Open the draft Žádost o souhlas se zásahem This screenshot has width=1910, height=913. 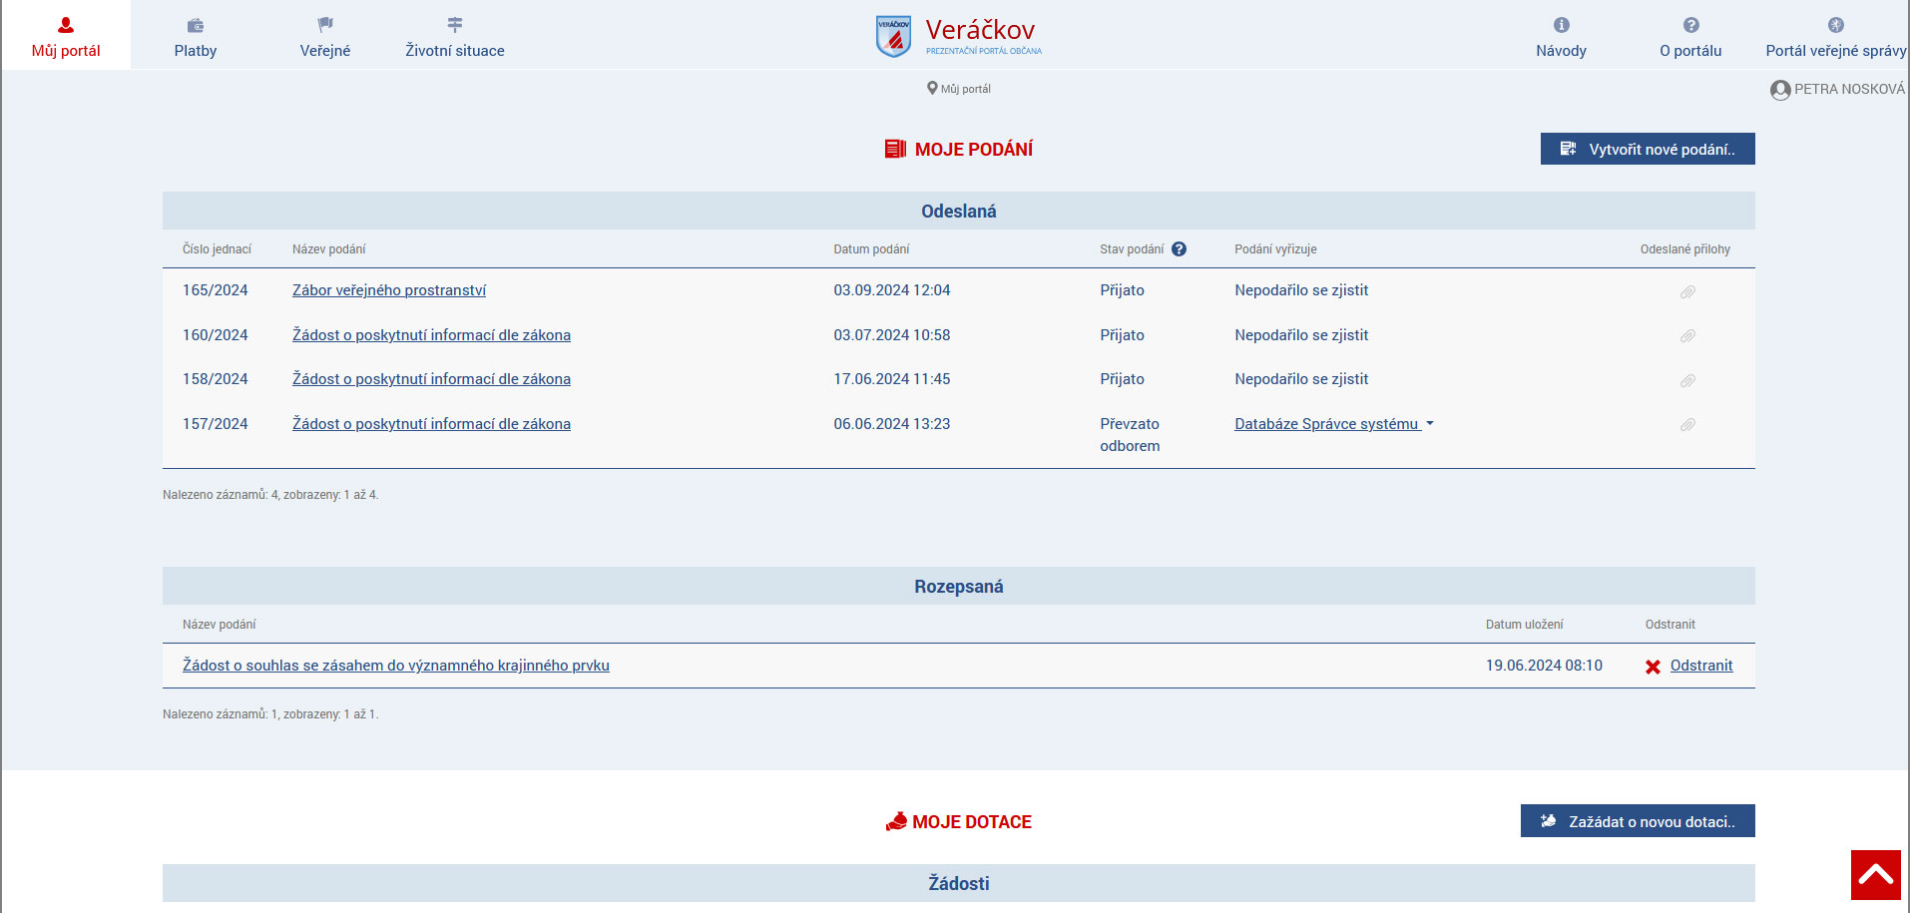click(395, 666)
